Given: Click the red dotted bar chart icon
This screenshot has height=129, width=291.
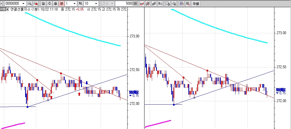Looking at the screenshot, I should 148,4.
